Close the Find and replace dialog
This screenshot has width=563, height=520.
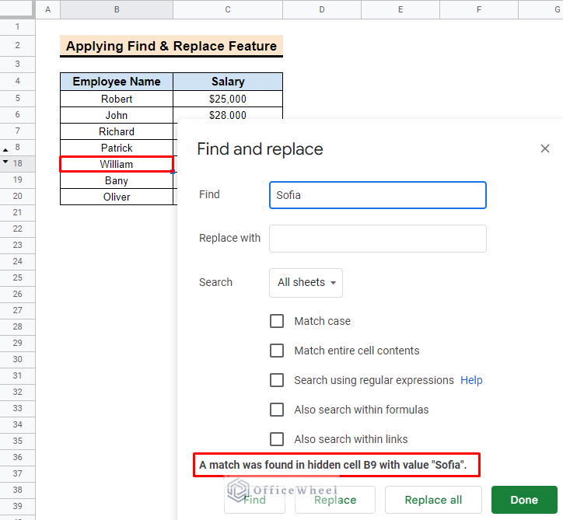[544, 148]
